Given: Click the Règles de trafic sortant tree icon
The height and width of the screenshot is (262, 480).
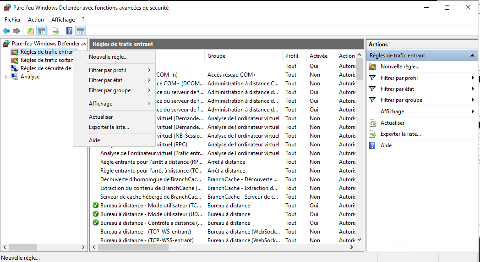Looking at the screenshot, I should point(15,60).
